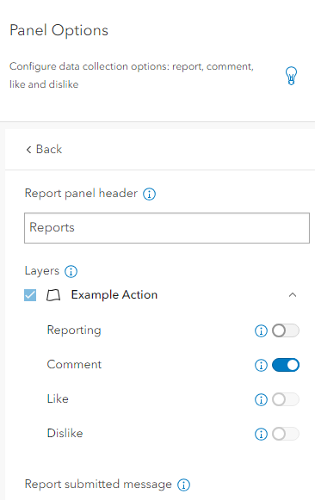Image resolution: width=315 pixels, height=500 pixels.
Task: Turn on the Dislike toggle
Action: pos(286,434)
